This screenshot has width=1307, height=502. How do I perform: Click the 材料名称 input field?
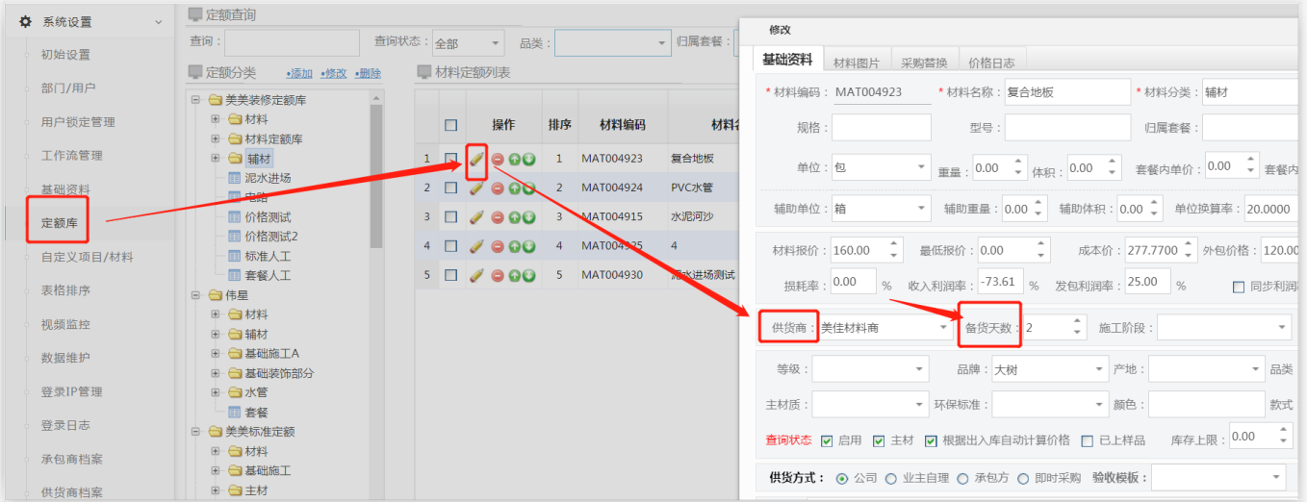[x=1066, y=92]
